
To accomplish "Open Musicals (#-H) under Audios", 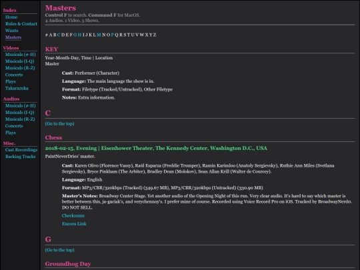I will 20,105.
